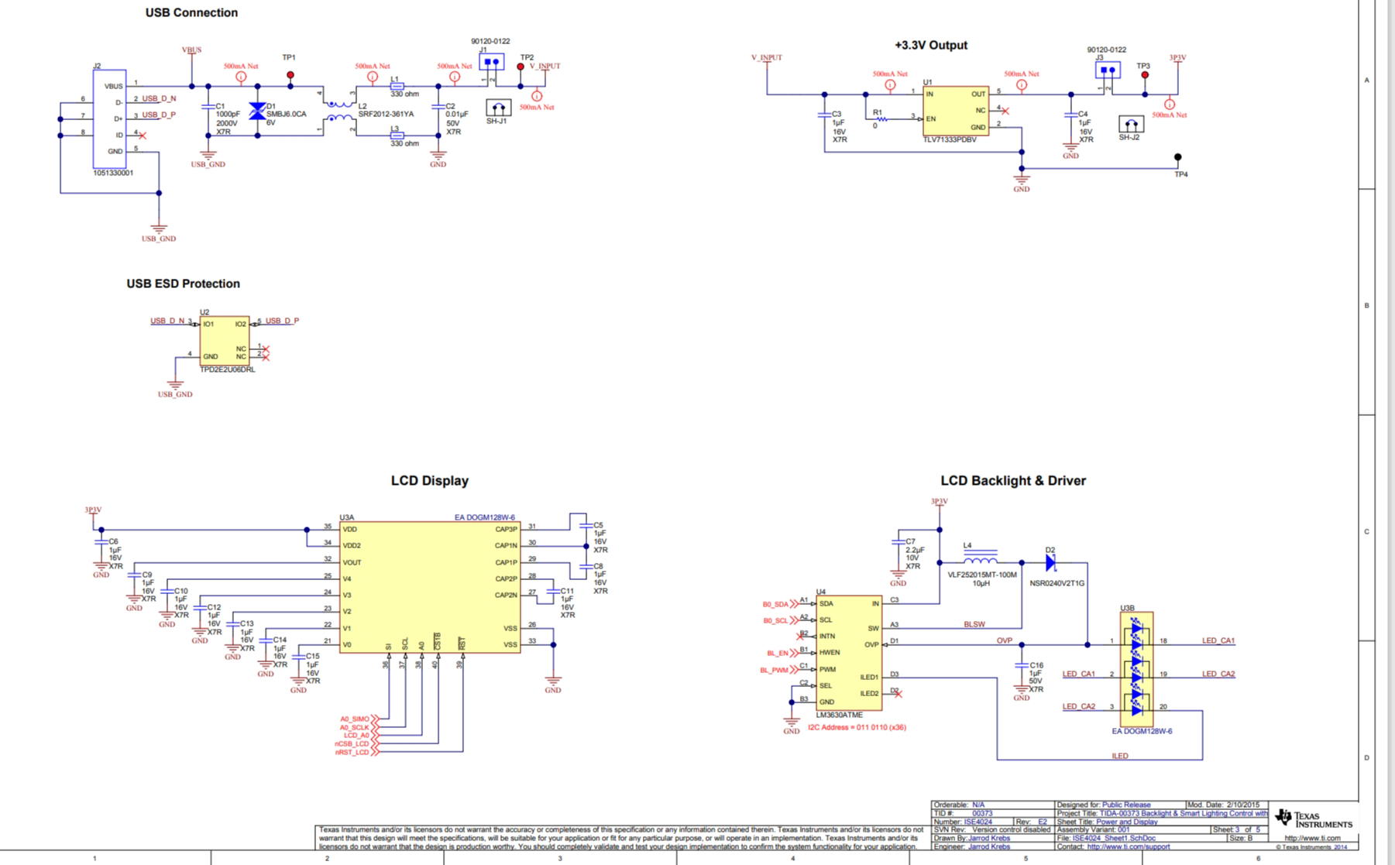Click the R1 resistor symbol
The height and width of the screenshot is (865, 1395).
click(881, 119)
